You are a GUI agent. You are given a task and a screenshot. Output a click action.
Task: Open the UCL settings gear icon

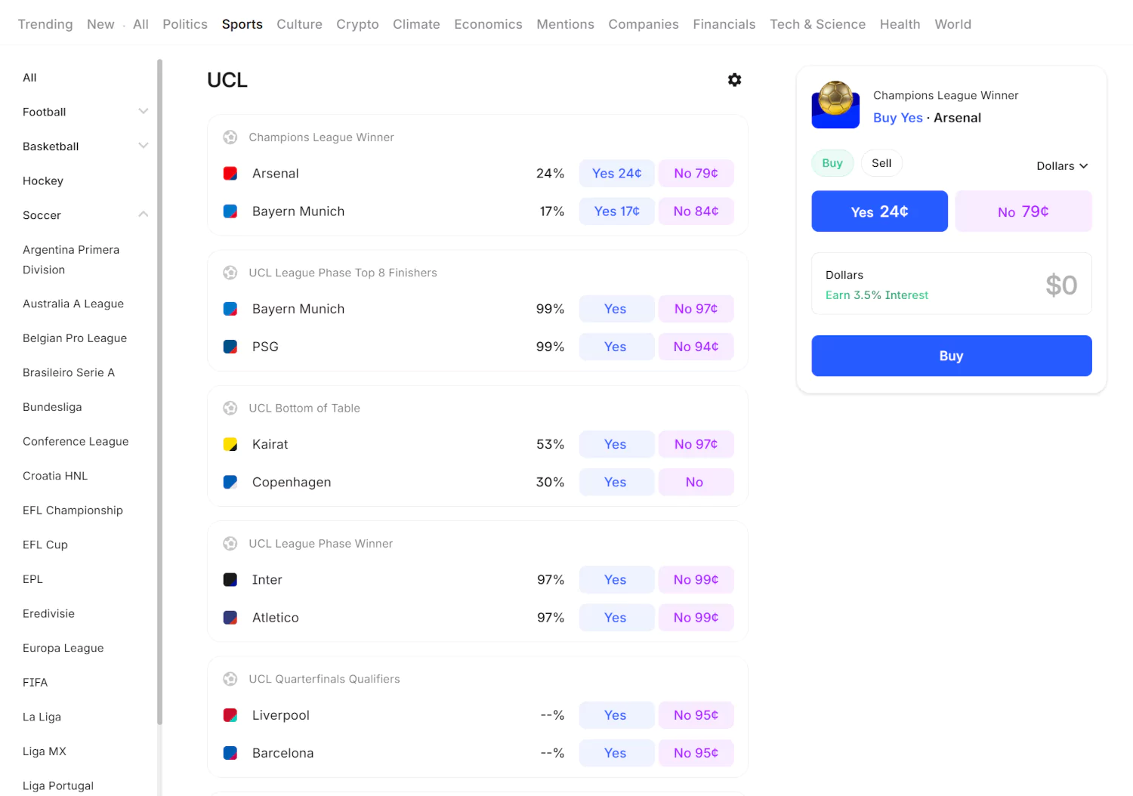734,80
